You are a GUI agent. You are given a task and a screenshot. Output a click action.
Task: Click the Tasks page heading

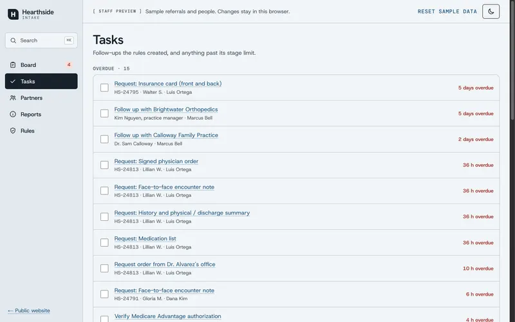coord(108,40)
